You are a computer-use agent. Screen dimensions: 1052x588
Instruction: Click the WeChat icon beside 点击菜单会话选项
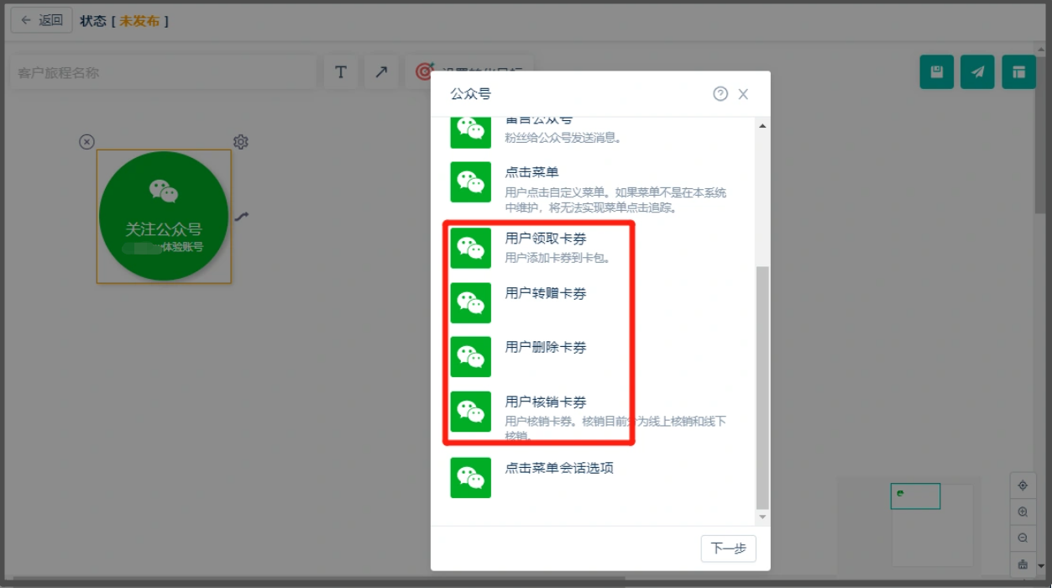pyautogui.click(x=471, y=478)
